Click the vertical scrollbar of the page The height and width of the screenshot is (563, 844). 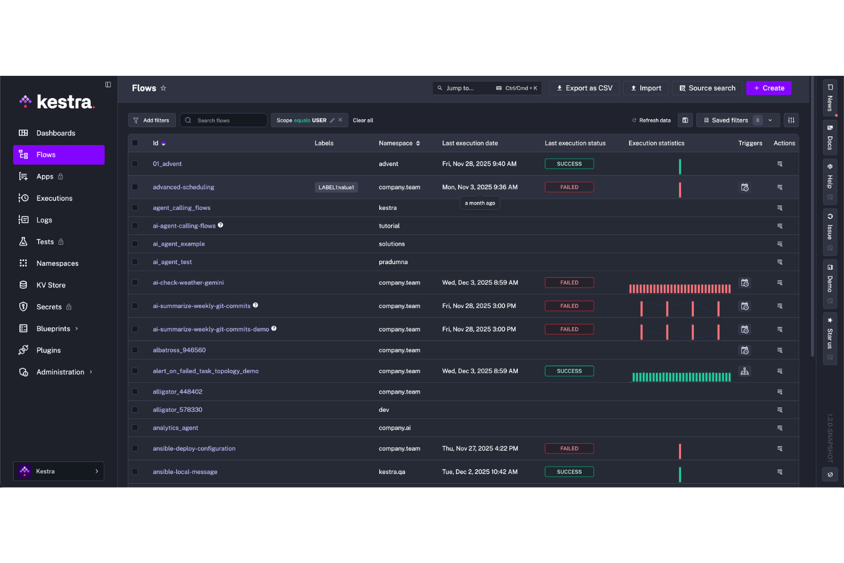pyautogui.click(x=813, y=217)
